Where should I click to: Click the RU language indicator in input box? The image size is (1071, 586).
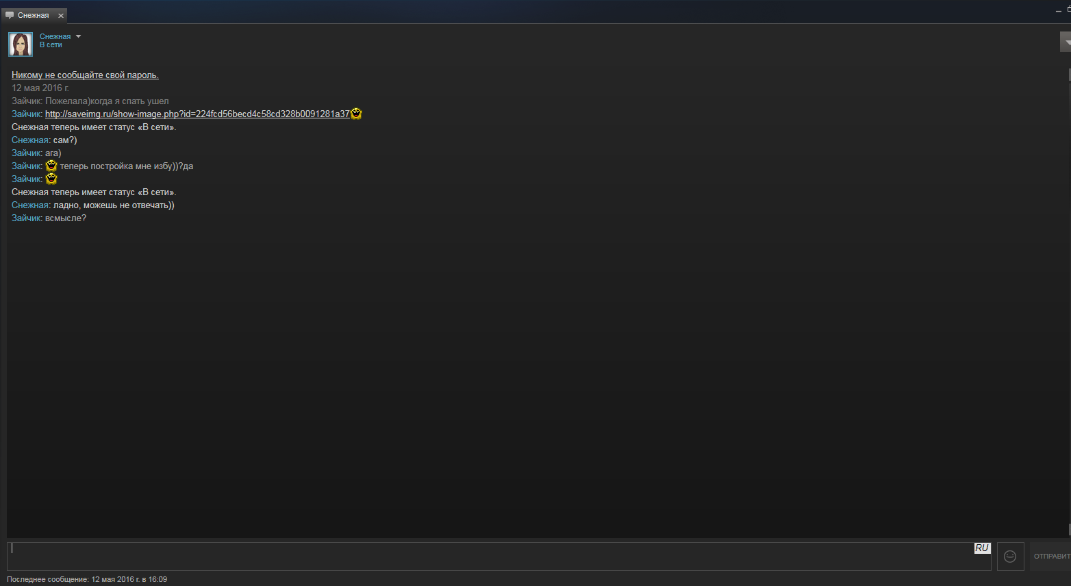[982, 548]
